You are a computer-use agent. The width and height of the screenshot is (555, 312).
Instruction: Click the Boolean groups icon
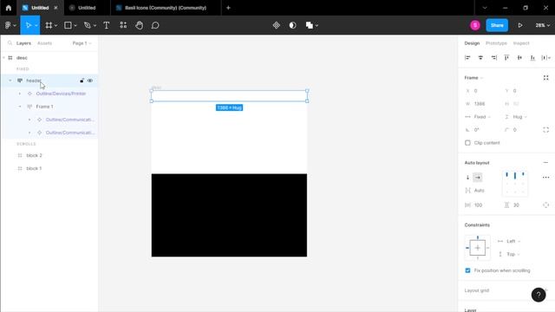(x=310, y=25)
